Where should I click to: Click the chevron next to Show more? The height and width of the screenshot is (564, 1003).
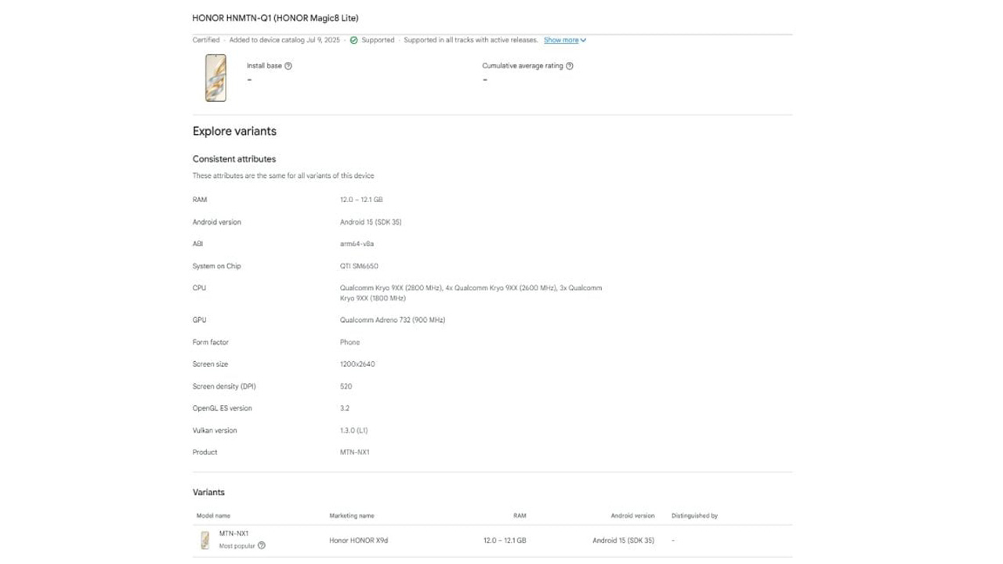pos(584,41)
